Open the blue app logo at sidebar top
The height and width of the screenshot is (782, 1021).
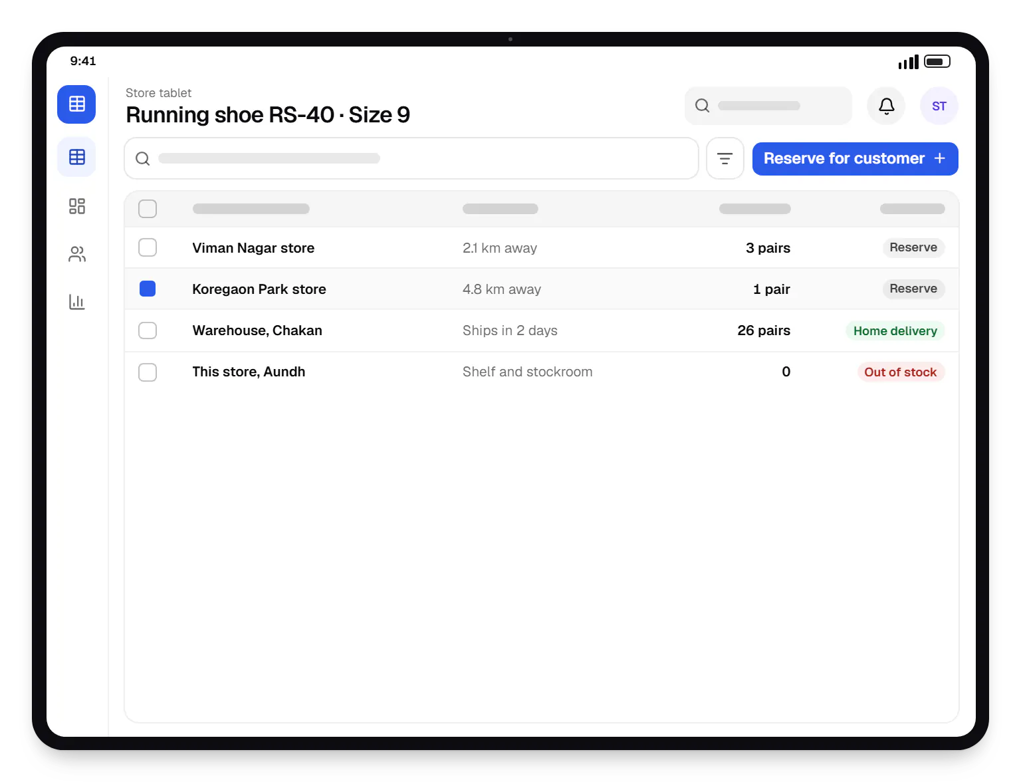pos(76,104)
